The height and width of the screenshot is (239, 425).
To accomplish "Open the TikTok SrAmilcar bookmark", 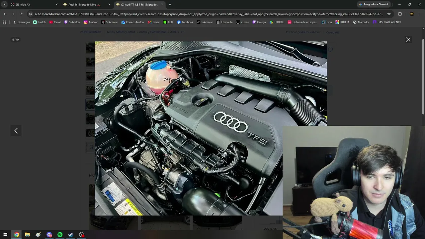I will point(205,22).
